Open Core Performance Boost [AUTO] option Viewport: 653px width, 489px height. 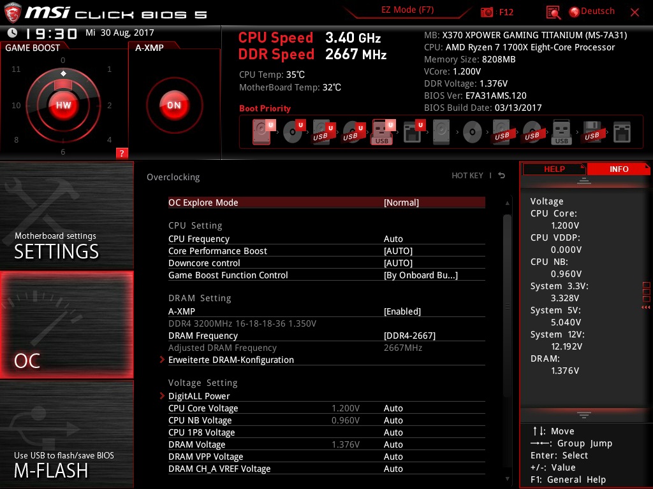coord(326,251)
